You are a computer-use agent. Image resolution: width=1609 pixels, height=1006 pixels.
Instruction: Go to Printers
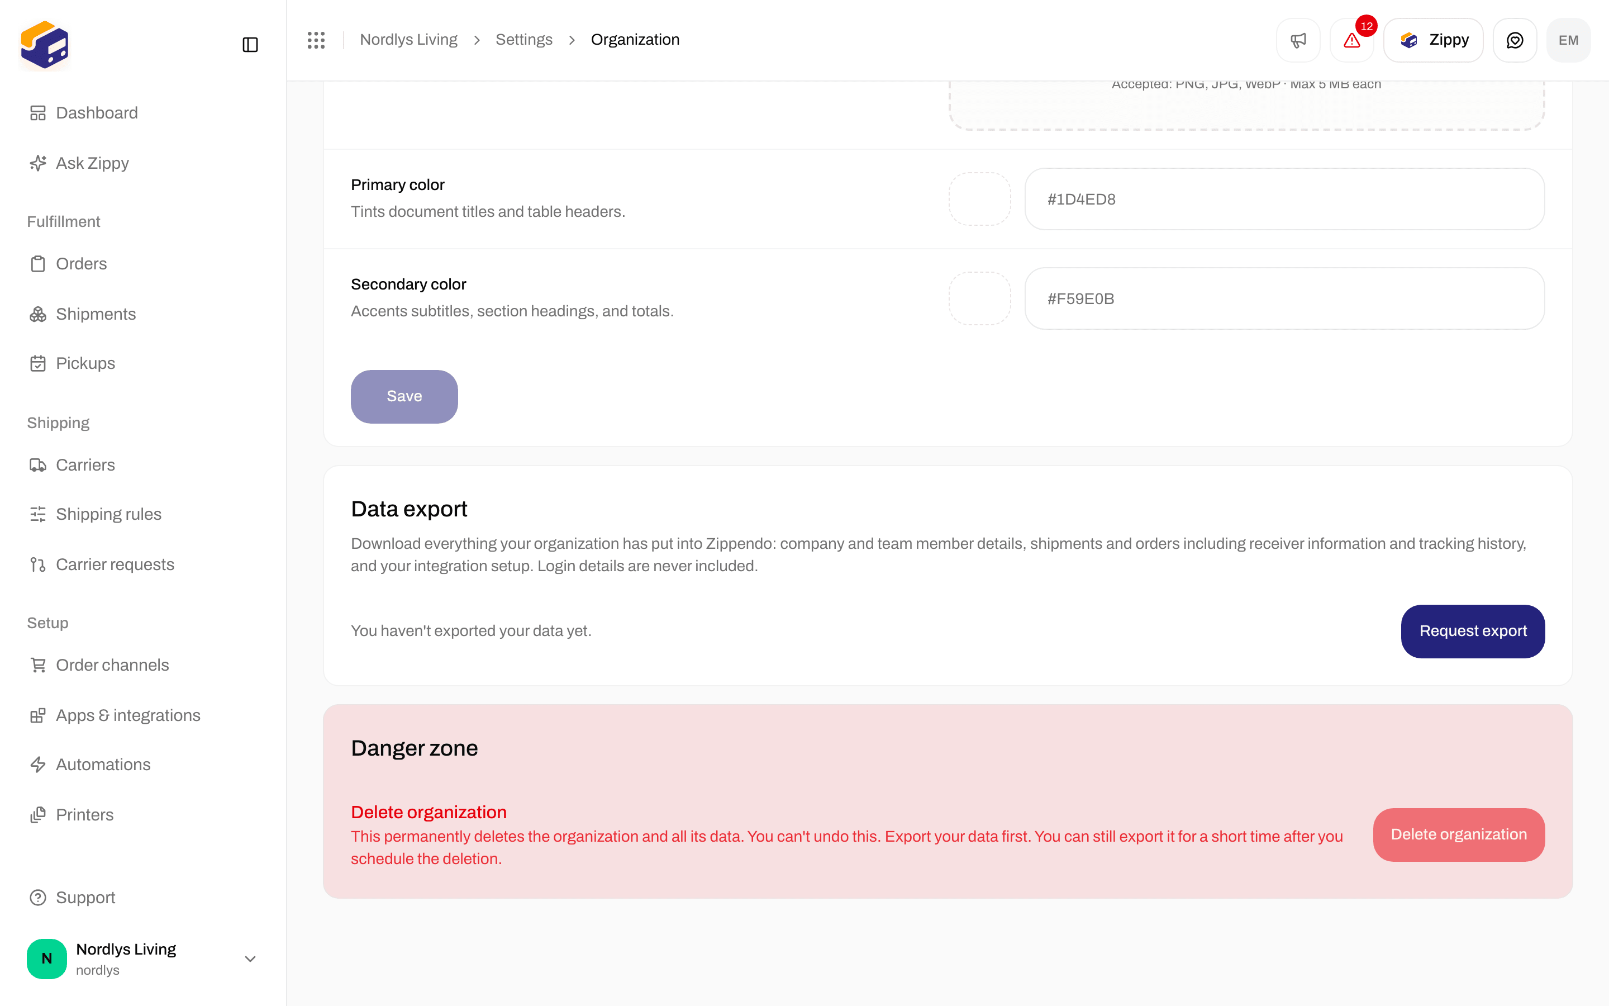point(72,815)
